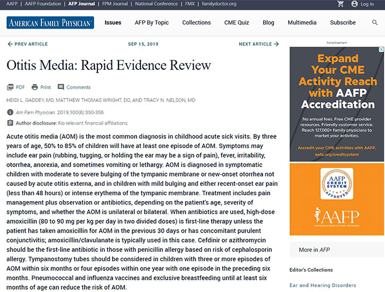
Task: Open the Issues menu
Action: pyautogui.click(x=113, y=23)
